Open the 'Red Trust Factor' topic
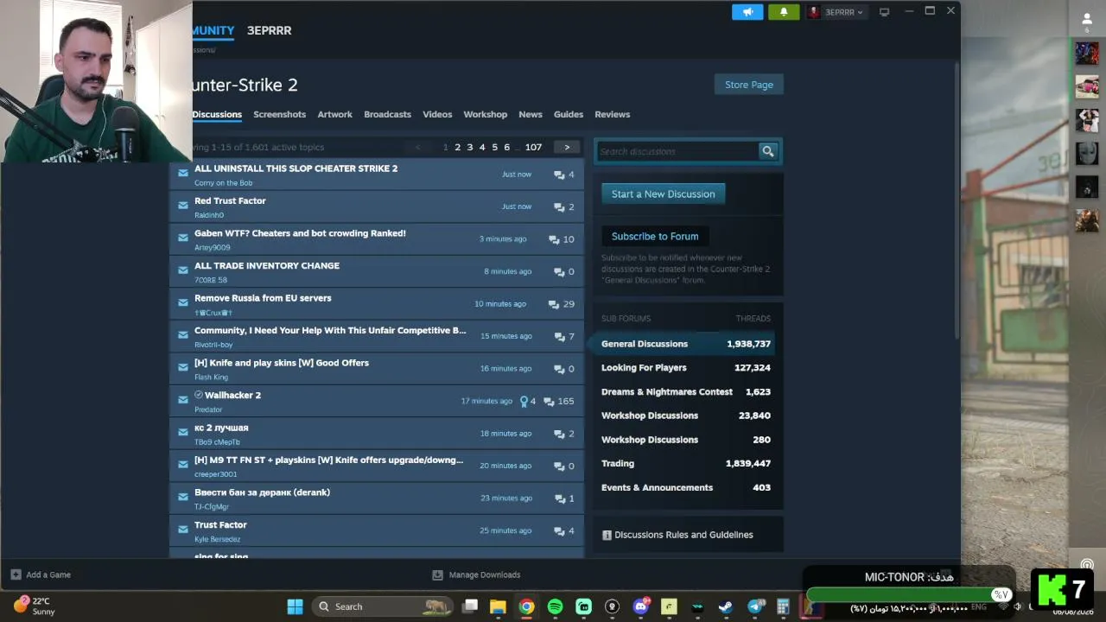Screen dimensions: 1106x622 click(x=230, y=200)
